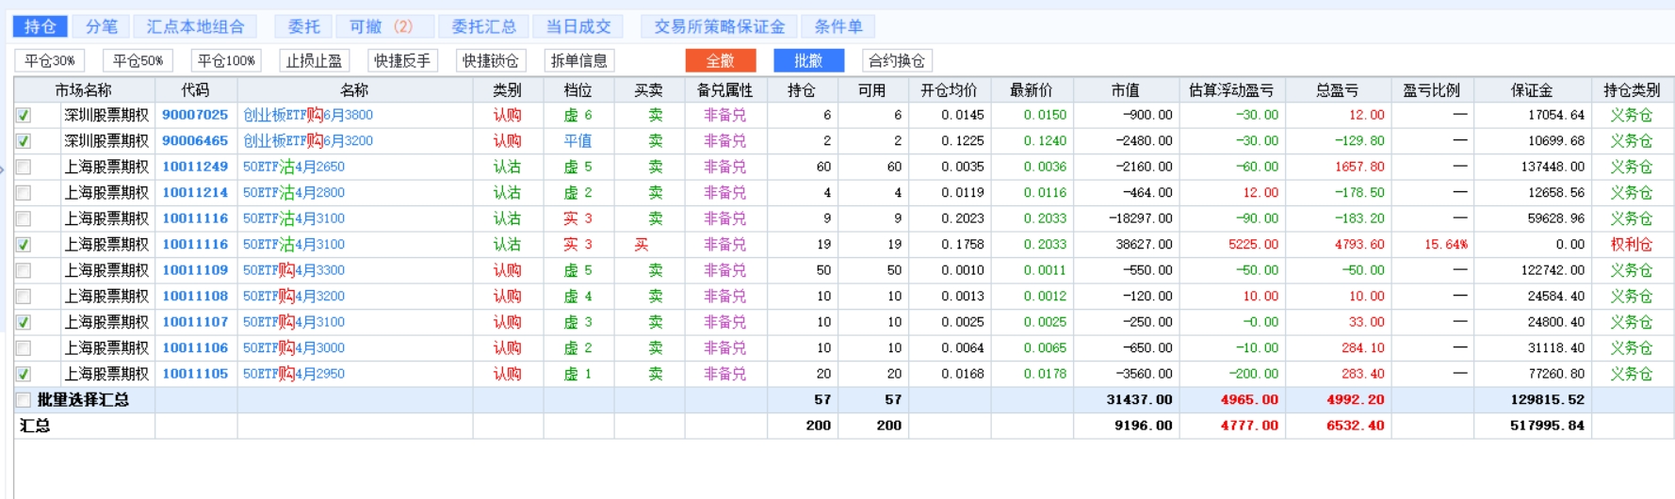Screen dimensions: 1675x499
Task: Select contract name 创业板ETF购6月3200
Action: [x=308, y=141]
